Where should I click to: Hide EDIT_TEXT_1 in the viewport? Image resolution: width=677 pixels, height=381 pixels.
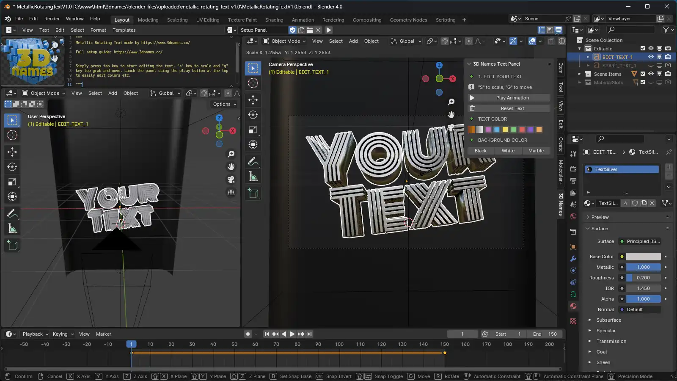click(x=651, y=57)
